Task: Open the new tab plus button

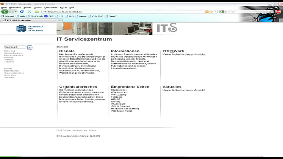Action: pos(59,20)
